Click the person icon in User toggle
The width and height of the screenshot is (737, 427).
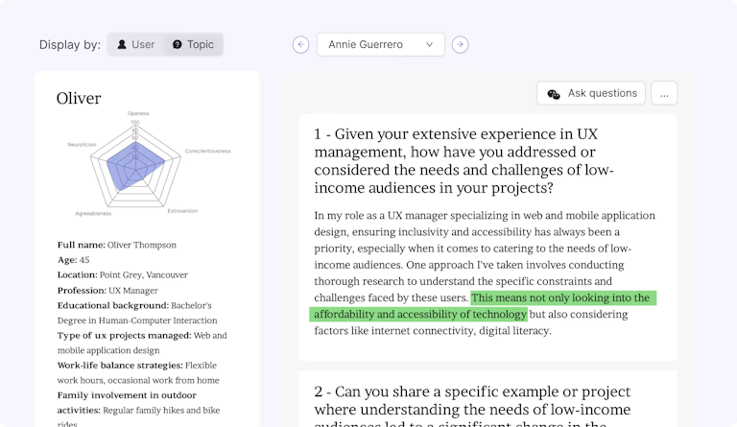(122, 44)
